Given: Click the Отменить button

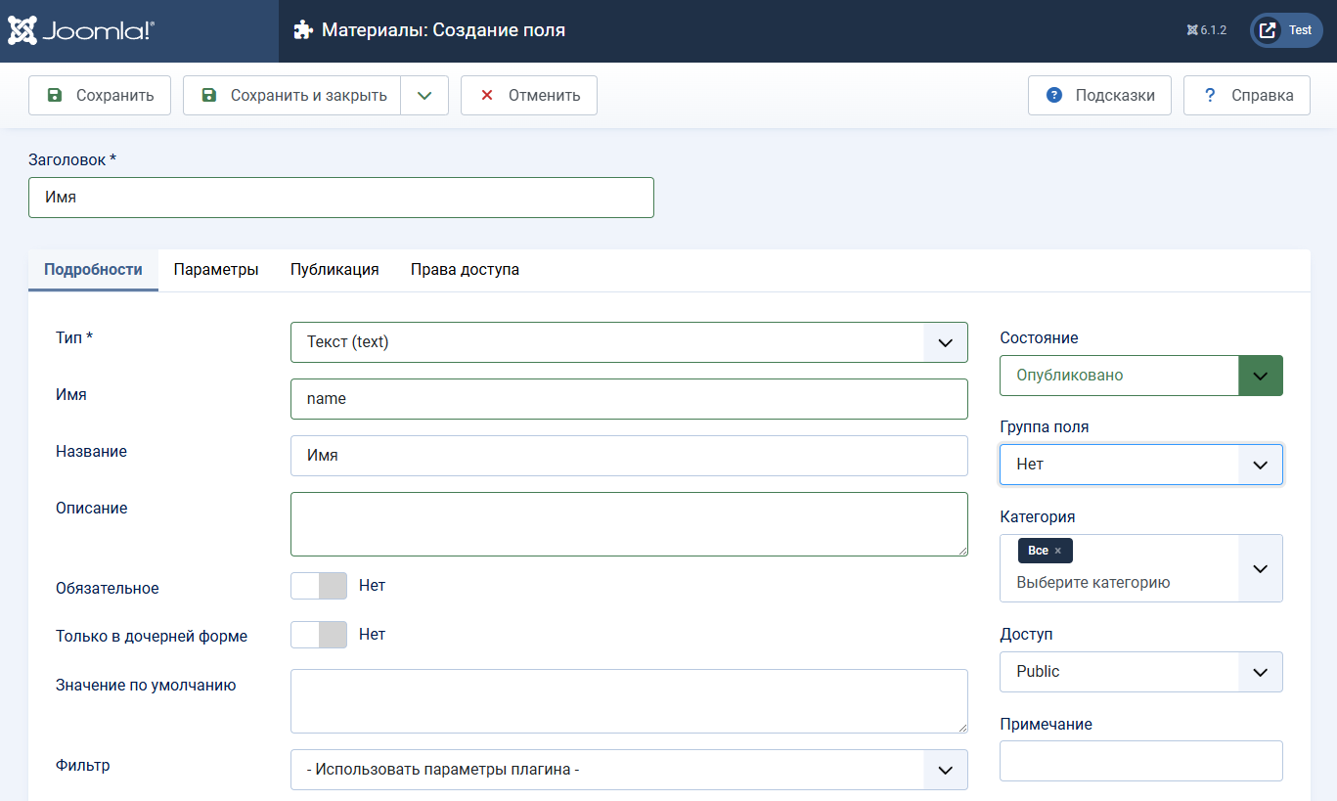Looking at the screenshot, I should pyautogui.click(x=529, y=96).
